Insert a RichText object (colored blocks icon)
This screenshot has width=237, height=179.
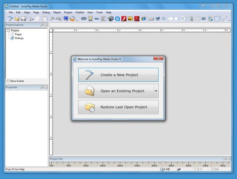pos(210,19)
